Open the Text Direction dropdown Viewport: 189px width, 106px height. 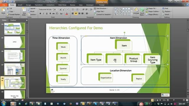coord(101,9)
